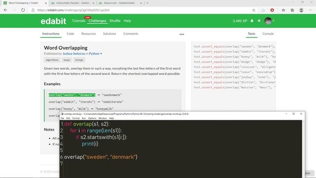Viewport: 316px width, 178px height.
Task: Click the share icon in address bar
Action: coord(263,10)
